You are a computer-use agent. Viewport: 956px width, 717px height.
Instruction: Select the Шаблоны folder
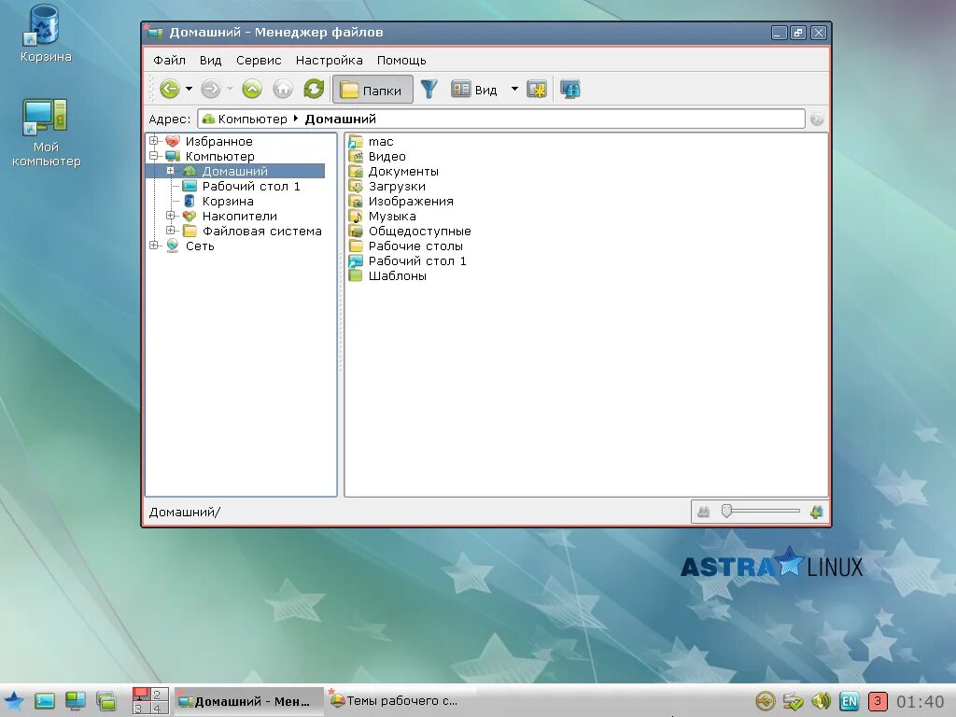click(x=387, y=276)
